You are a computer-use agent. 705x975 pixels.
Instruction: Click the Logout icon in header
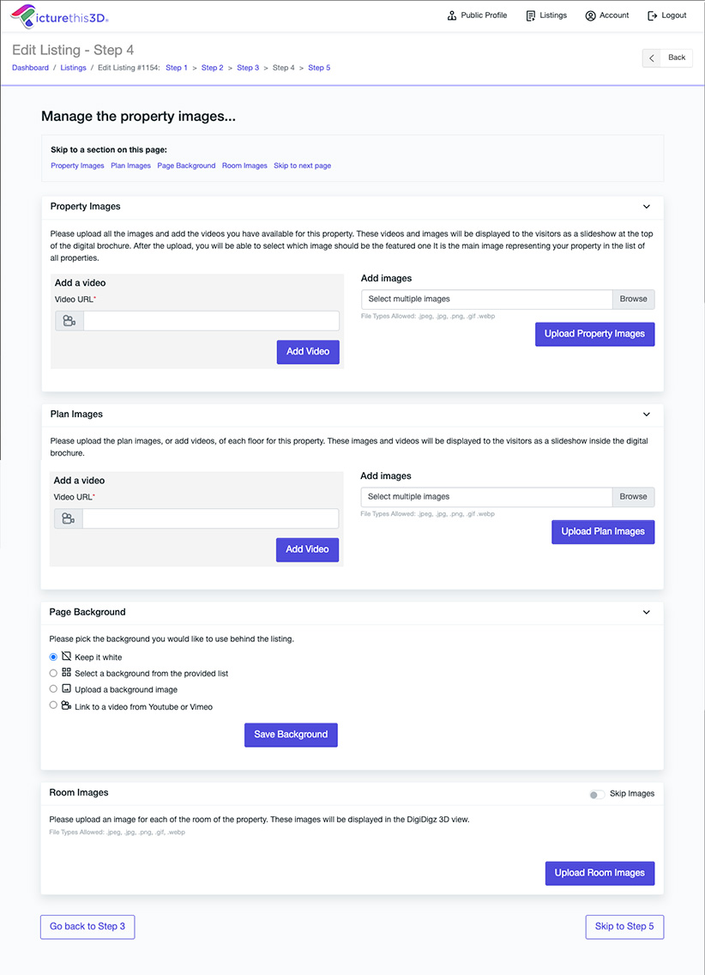(x=653, y=15)
